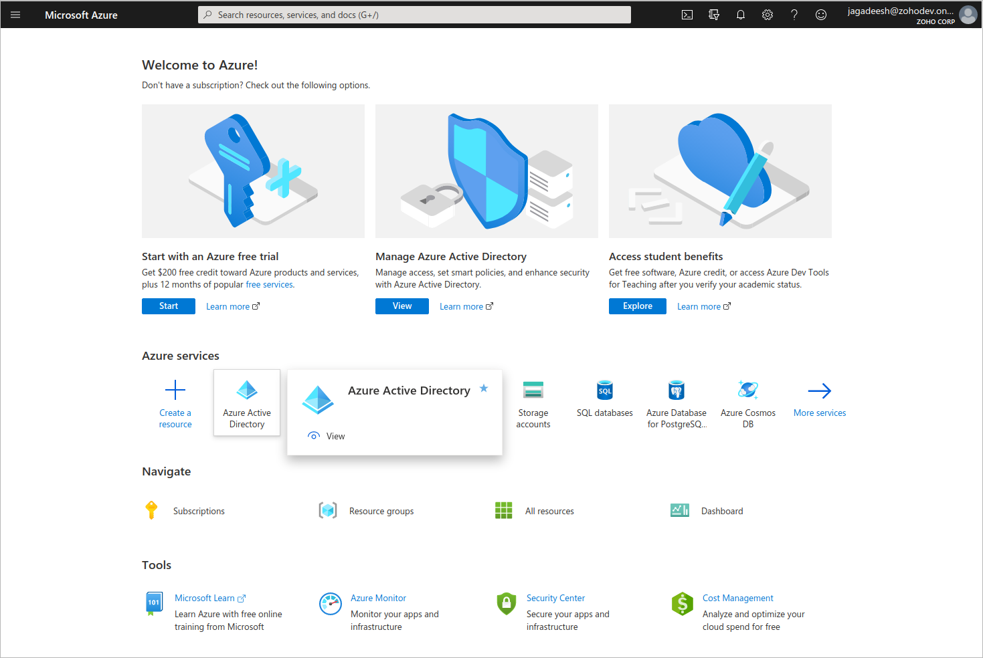Click the Explore student benefits button
Image resolution: width=983 pixels, height=658 pixels.
[x=638, y=306]
